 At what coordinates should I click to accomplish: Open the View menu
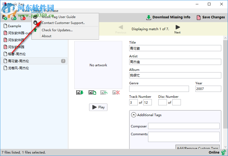point(26,11)
